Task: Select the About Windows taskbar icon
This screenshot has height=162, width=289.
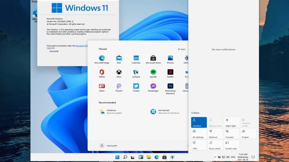Action: tap(172, 157)
